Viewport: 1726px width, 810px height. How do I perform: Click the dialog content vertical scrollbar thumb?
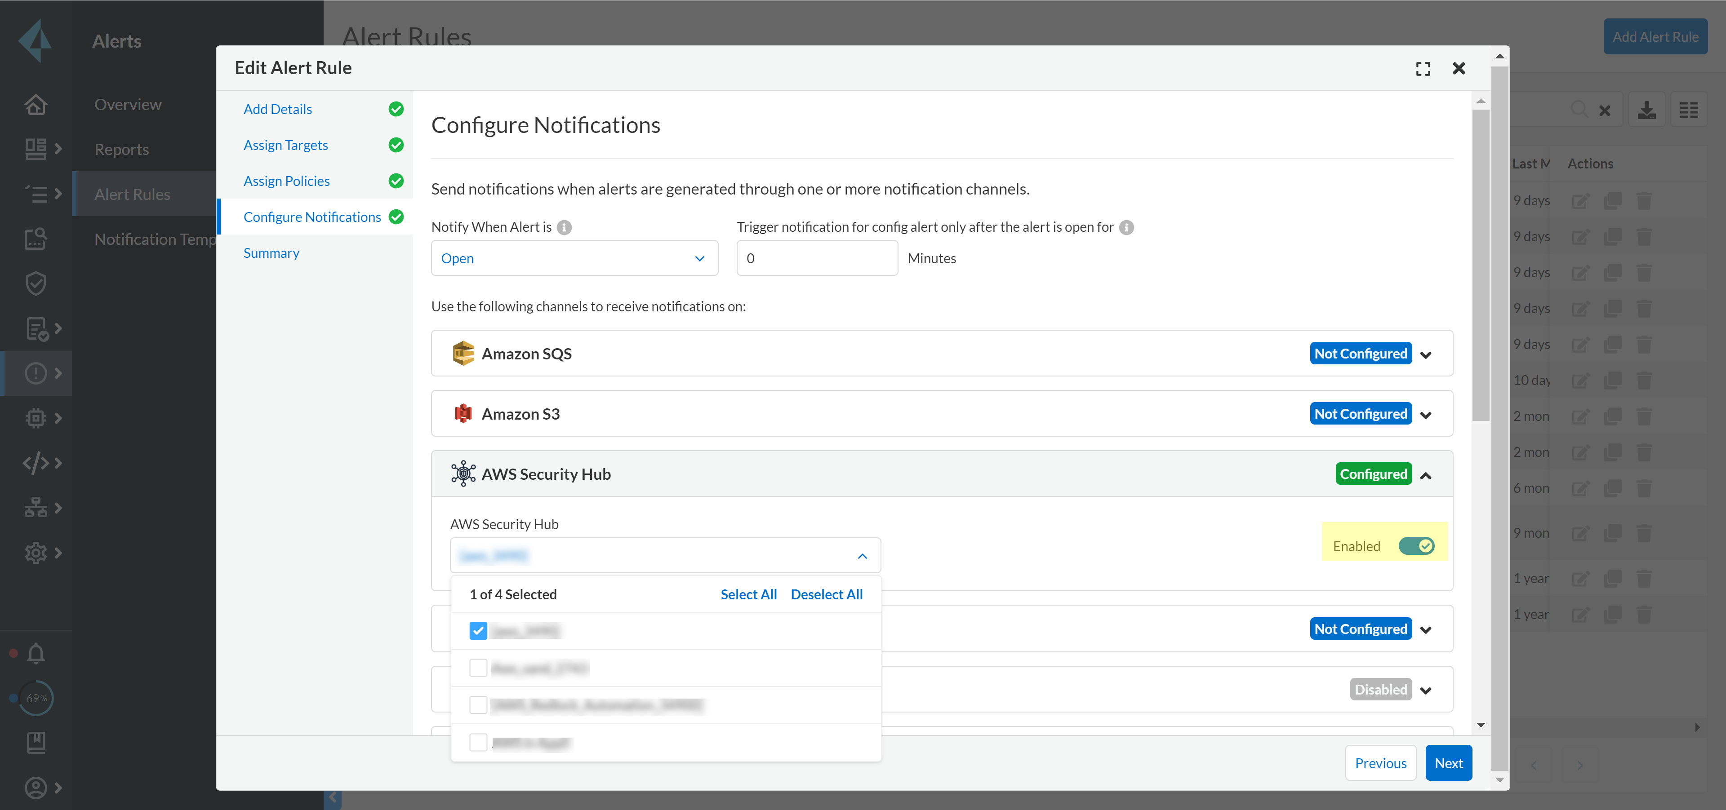click(x=1480, y=265)
